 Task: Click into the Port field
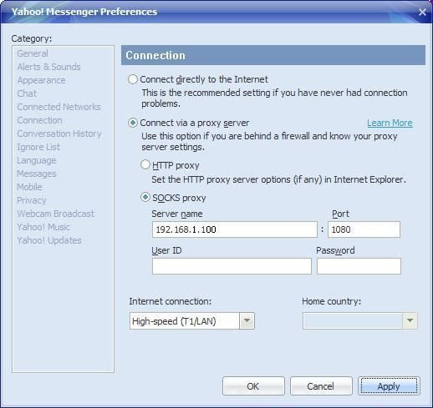click(364, 229)
